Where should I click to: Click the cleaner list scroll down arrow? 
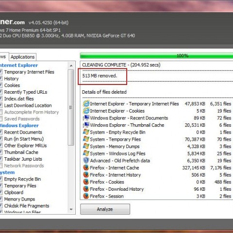pos(71,209)
